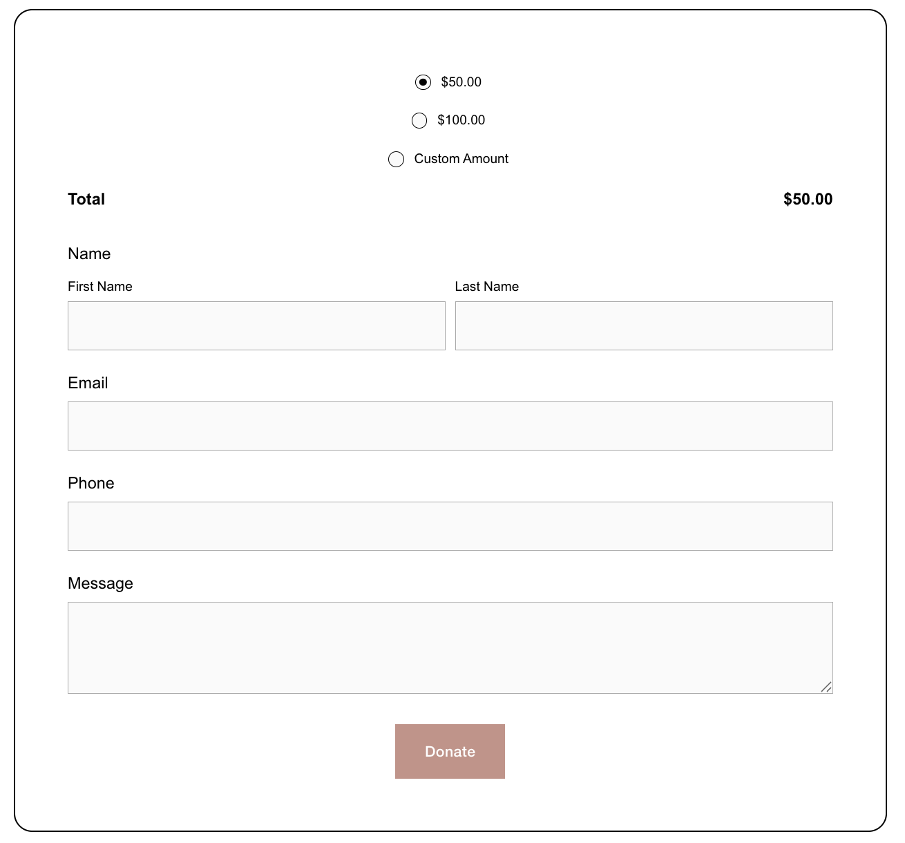Image resolution: width=905 pixels, height=843 pixels.
Task: Click the Phone section heading
Action: (90, 483)
